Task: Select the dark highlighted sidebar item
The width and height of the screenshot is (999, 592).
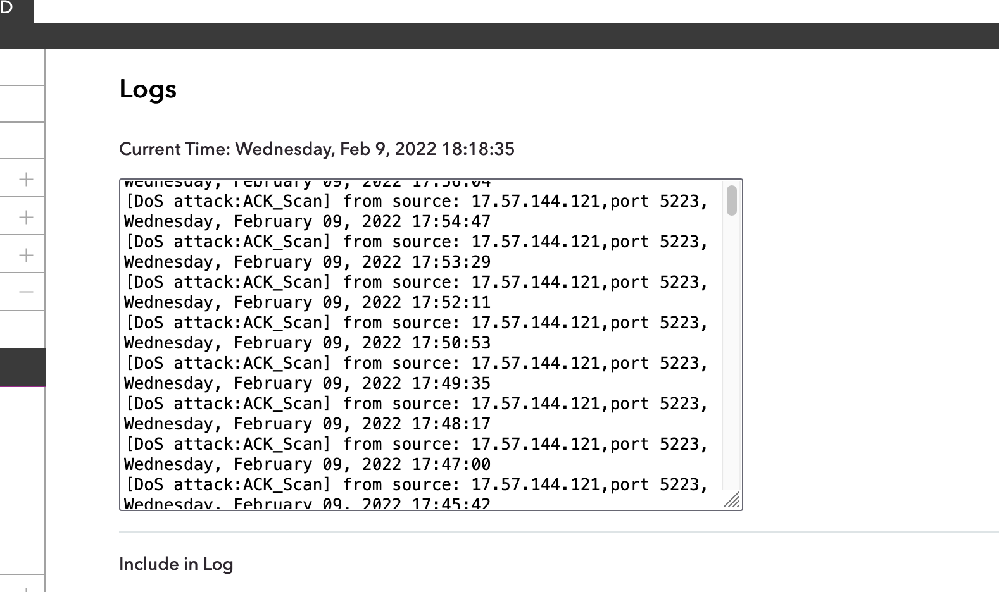Action: [x=23, y=367]
